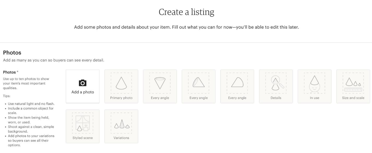Select the In use party hat icon
Image resolution: width=372 pixels, height=153 pixels.
[x=315, y=83]
